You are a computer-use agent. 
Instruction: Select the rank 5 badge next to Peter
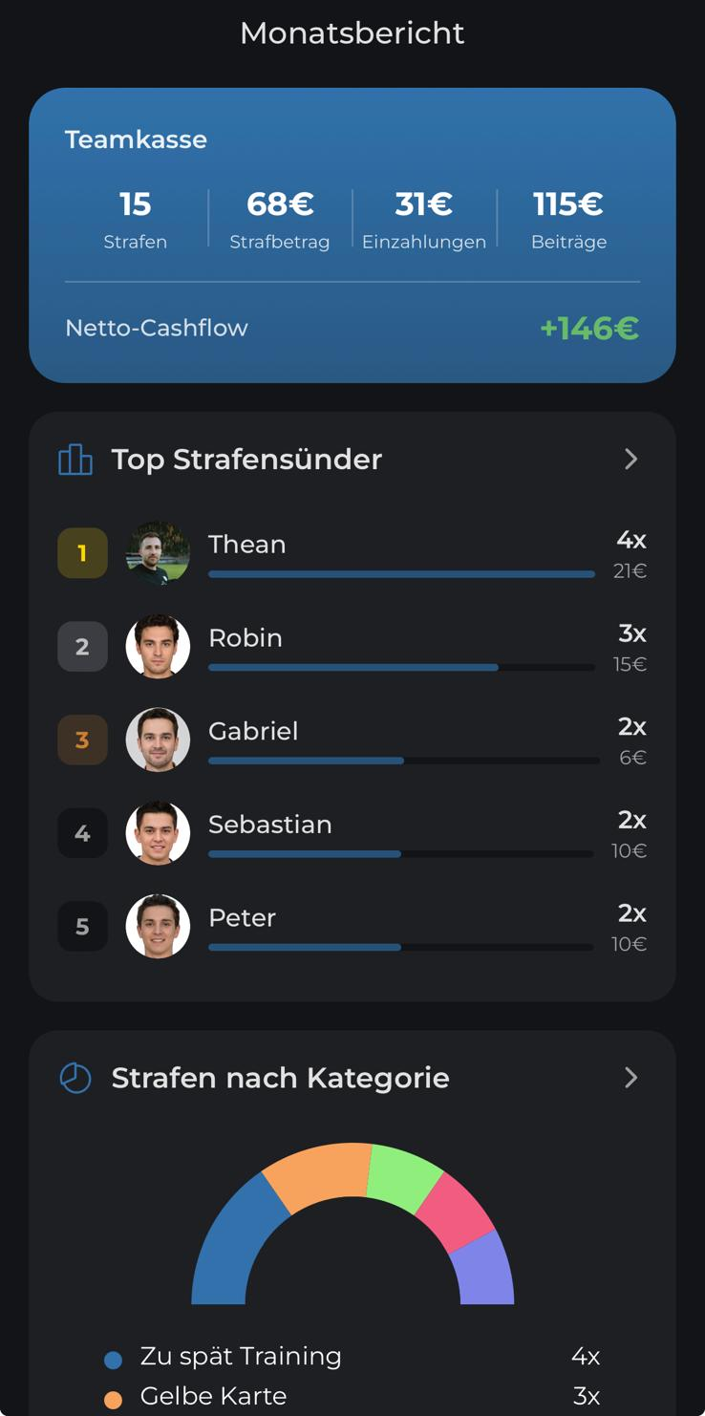pyautogui.click(x=82, y=927)
